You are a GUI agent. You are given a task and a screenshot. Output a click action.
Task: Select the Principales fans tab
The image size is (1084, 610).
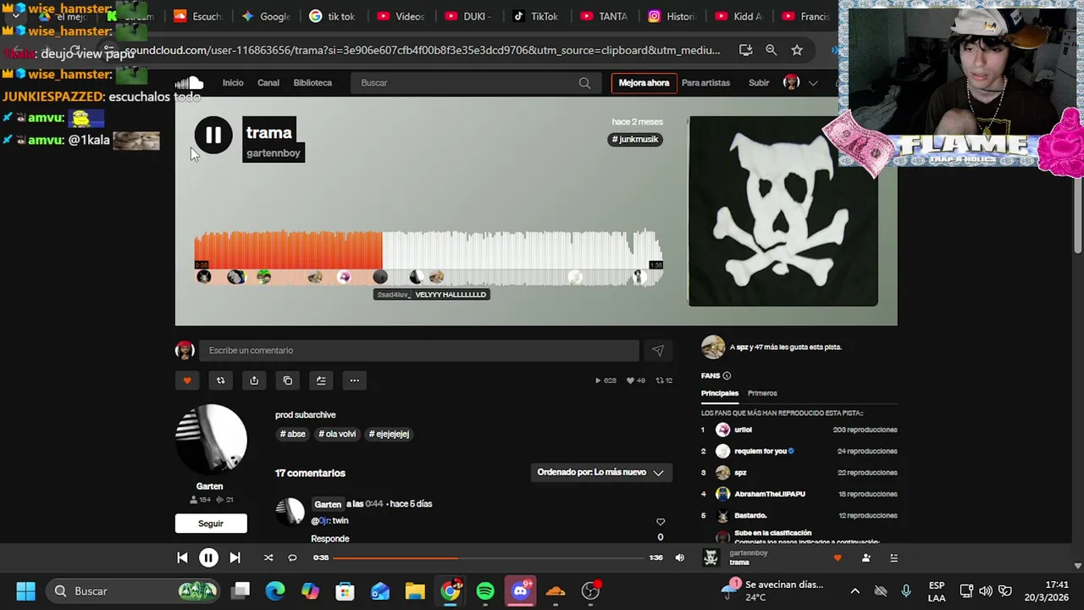[720, 393]
